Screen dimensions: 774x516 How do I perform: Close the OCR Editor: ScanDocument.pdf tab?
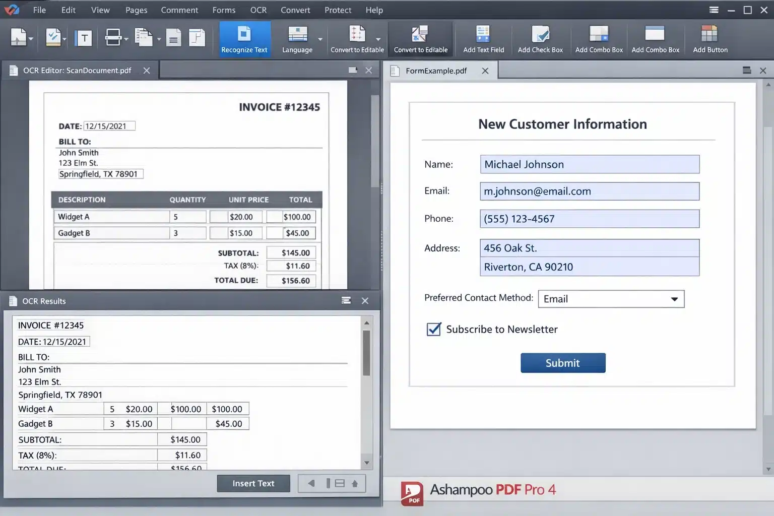coord(146,71)
